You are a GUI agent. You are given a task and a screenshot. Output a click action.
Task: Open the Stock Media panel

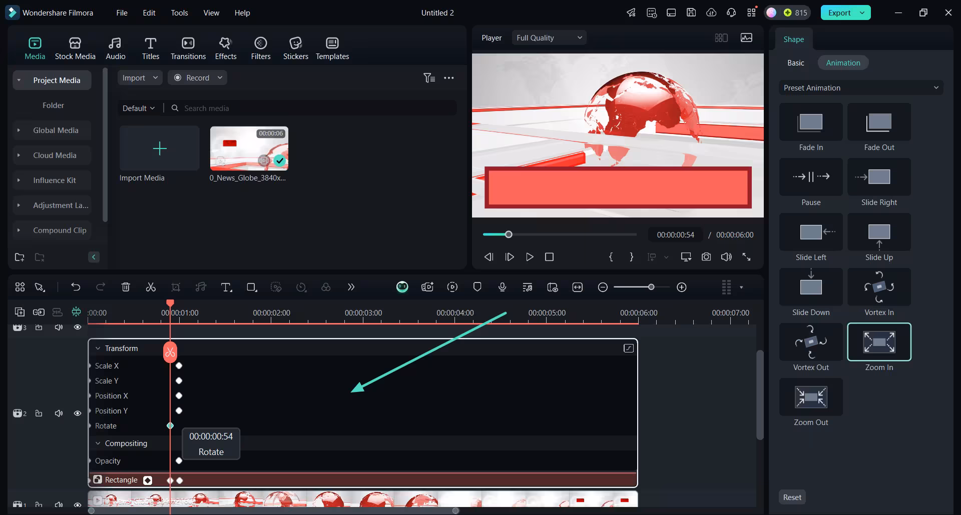[75, 48]
